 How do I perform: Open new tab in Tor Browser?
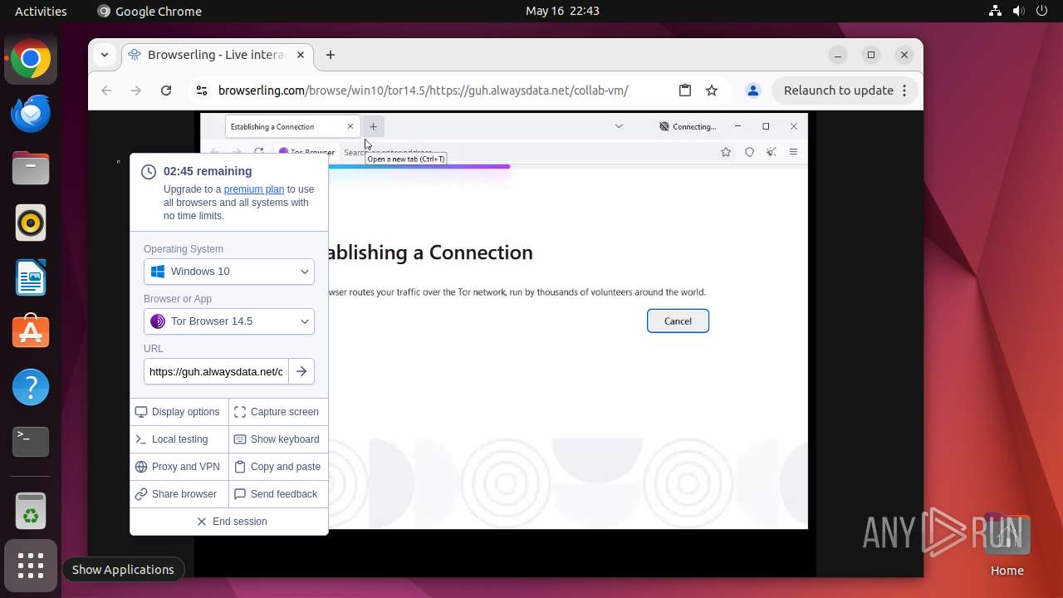[x=373, y=126]
